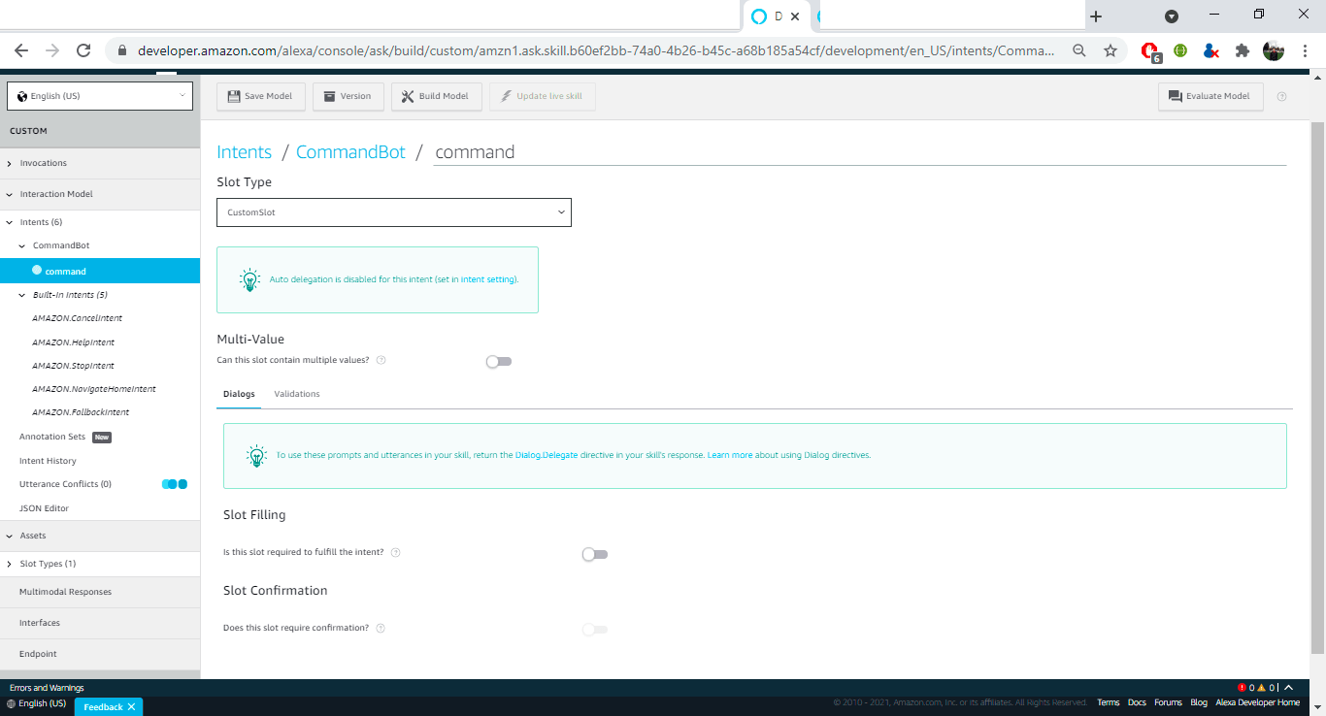The width and height of the screenshot is (1326, 716).
Task: Click the globe icon beside English (US) in footer
Action: click(12, 703)
